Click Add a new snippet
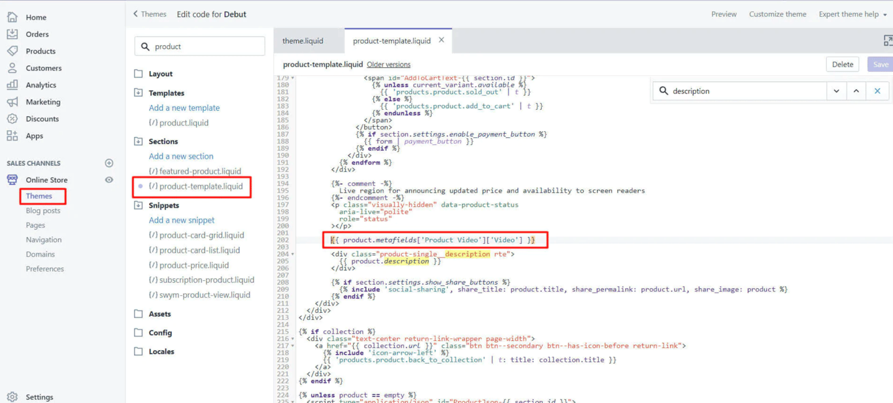 click(182, 220)
